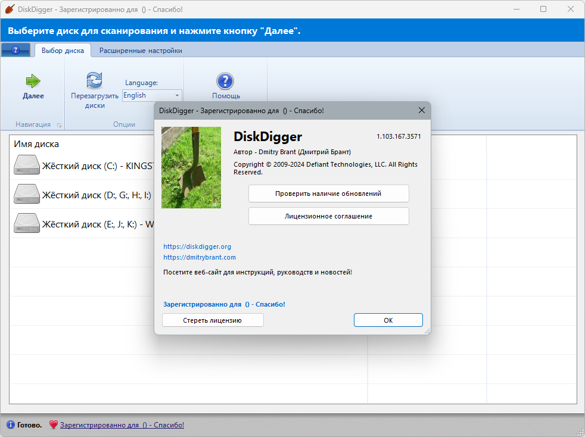Click status bar link Зарегистрированно для () - Спасибо!
This screenshot has height=437, width=585.
pos(122,424)
